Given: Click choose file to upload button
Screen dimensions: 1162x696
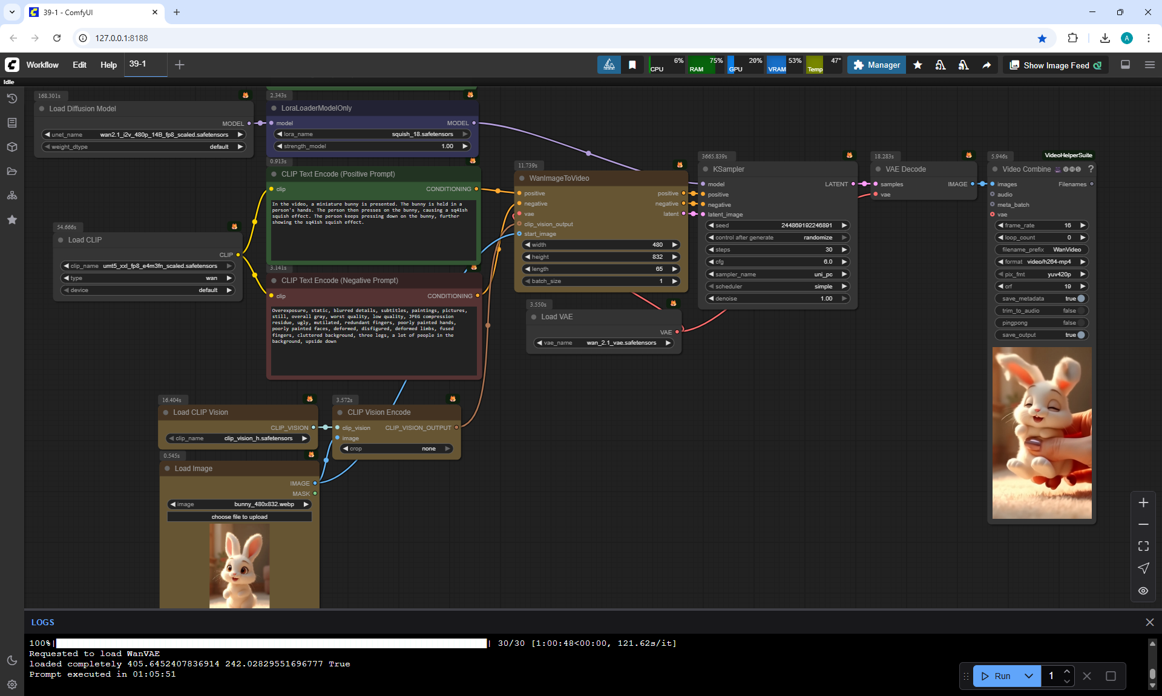Looking at the screenshot, I should [239, 517].
